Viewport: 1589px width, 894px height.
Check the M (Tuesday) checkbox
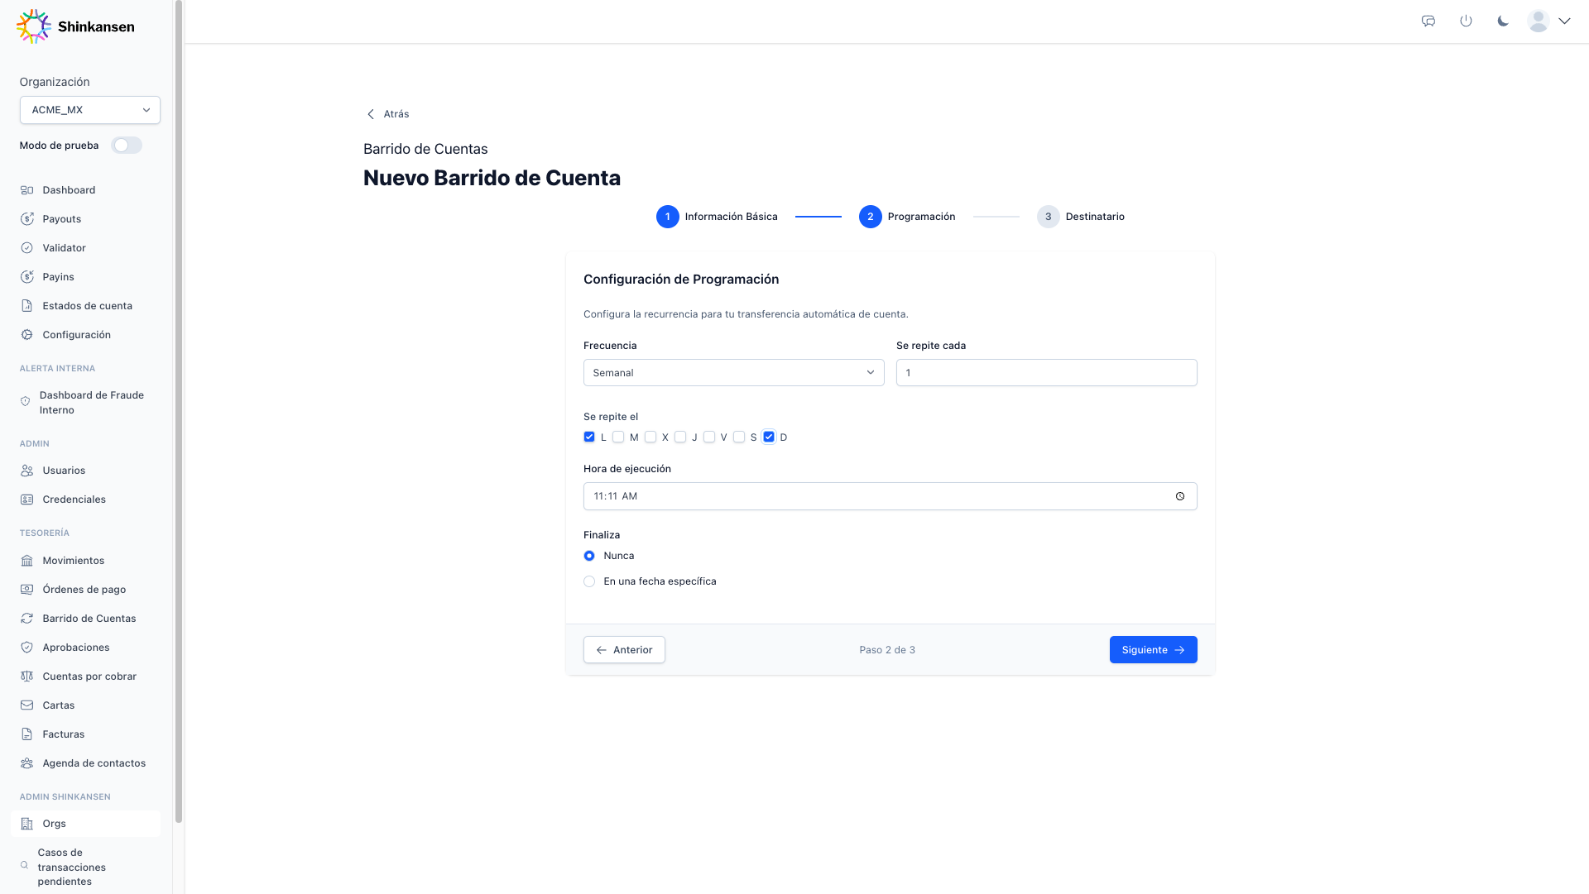618,437
